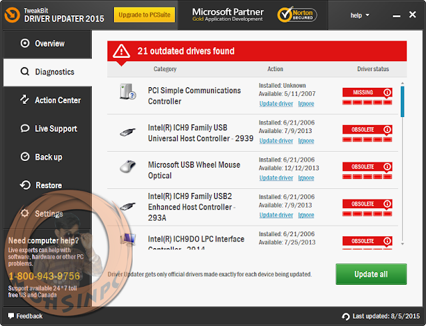Screen dimensions: 426x326
Task: Click the Last updated: 8/5/2015 text
Action: (x=386, y=316)
